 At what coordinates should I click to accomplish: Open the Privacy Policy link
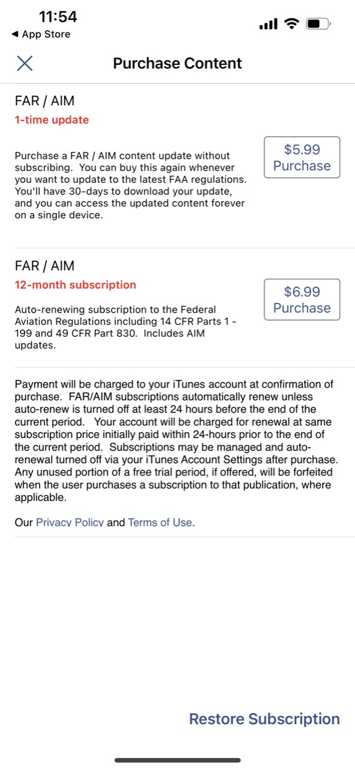click(70, 522)
